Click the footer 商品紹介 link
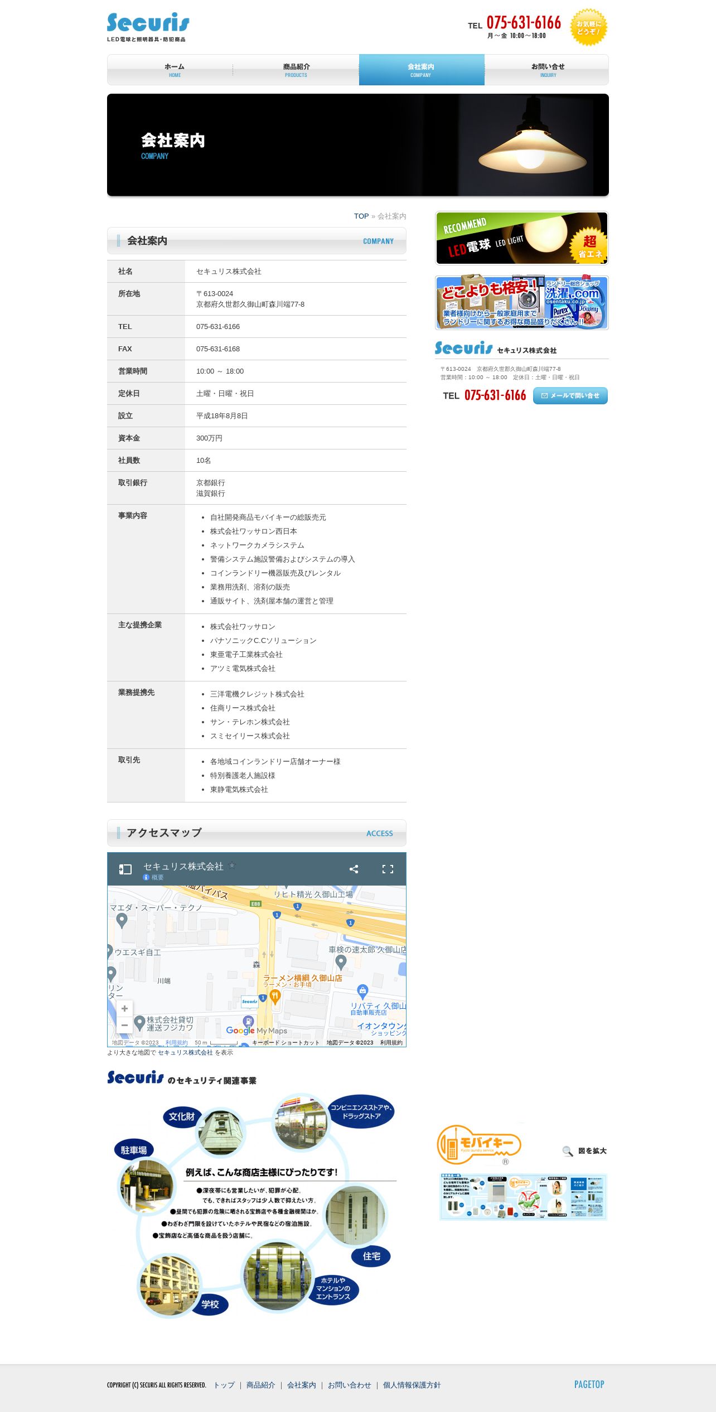 coord(260,1385)
